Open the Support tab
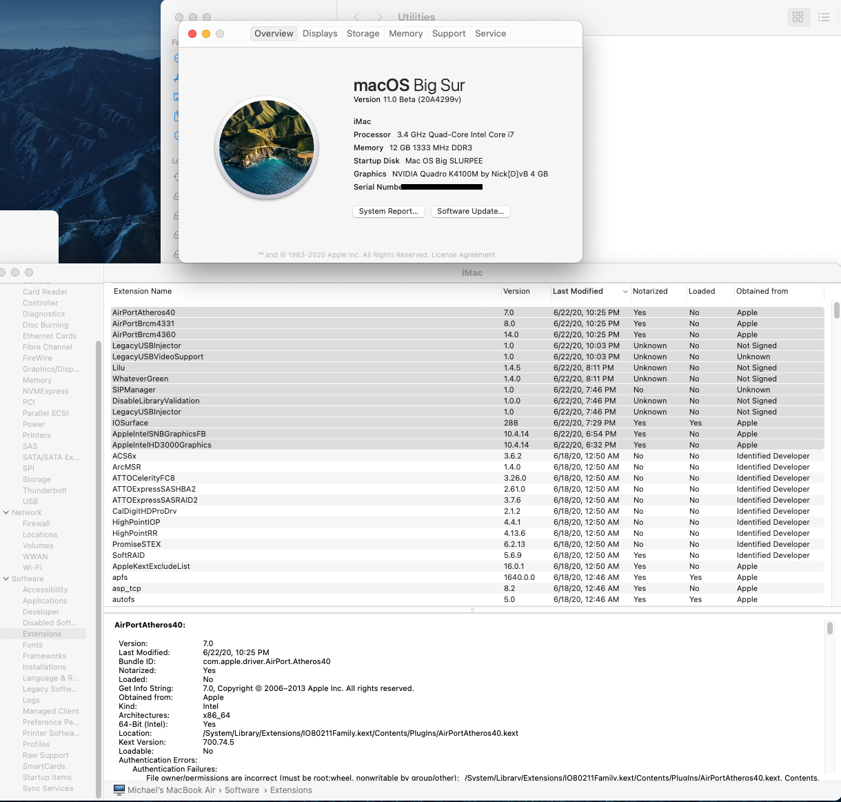 click(x=449, y=33)
